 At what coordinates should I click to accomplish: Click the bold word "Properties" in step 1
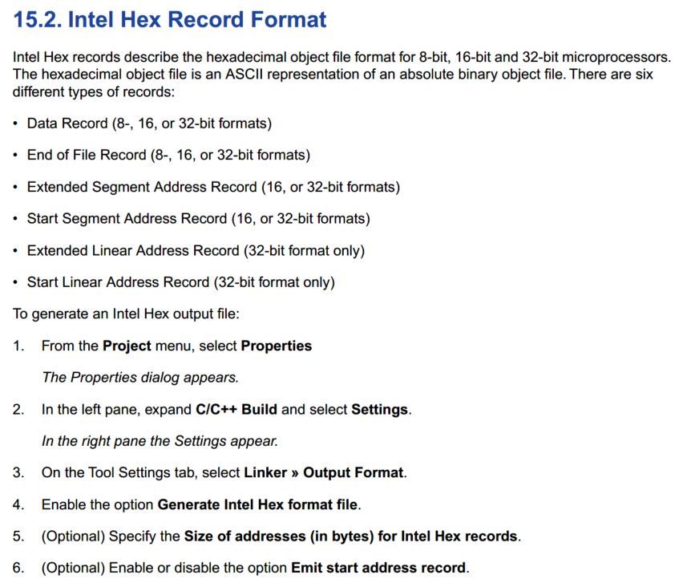coord(276,346)
